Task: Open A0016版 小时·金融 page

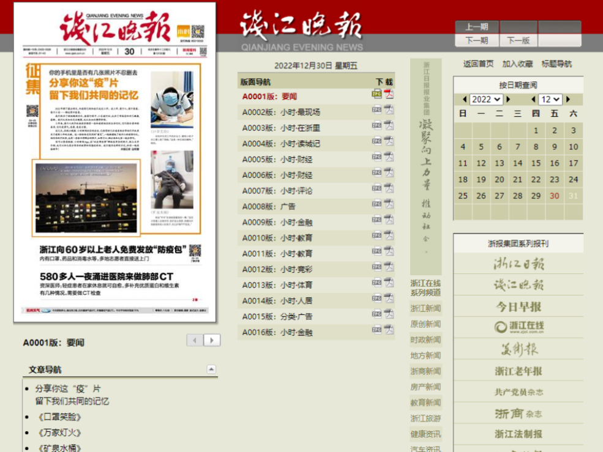Action: click(x=277, y=333)
